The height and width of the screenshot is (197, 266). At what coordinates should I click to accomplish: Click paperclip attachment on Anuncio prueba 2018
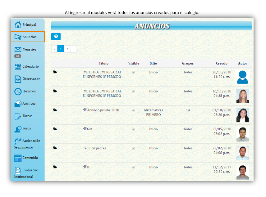[85, 110]
